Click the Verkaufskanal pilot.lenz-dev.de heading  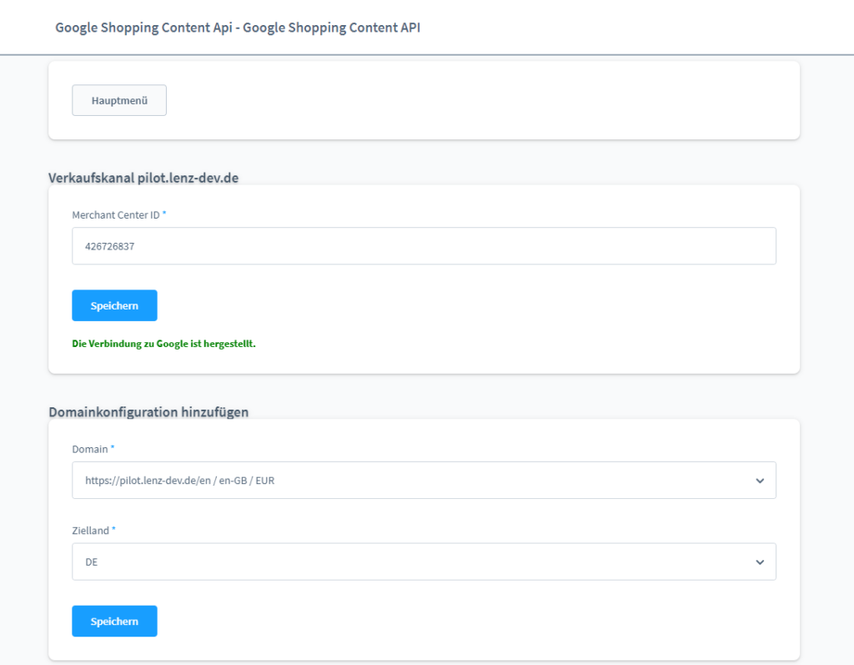coord(143,178)
